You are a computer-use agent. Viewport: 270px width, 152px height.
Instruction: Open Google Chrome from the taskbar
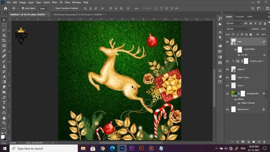click(103, 148)
